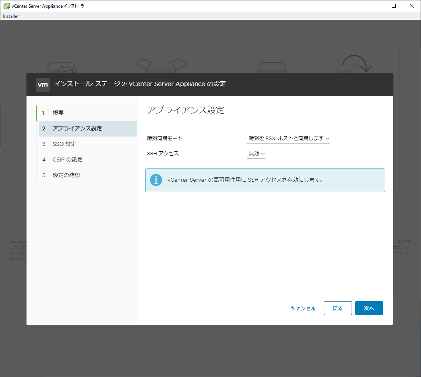Click the 次へ button
The width and height of the screenshot is (421, 377).
[369, 308]
